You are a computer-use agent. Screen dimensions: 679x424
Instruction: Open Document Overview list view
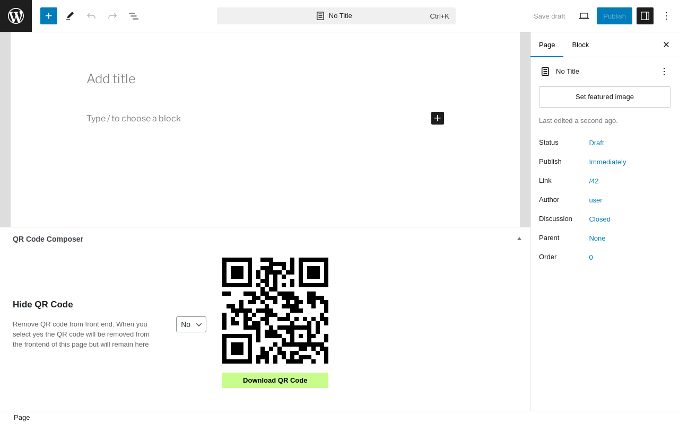(134, 16)
